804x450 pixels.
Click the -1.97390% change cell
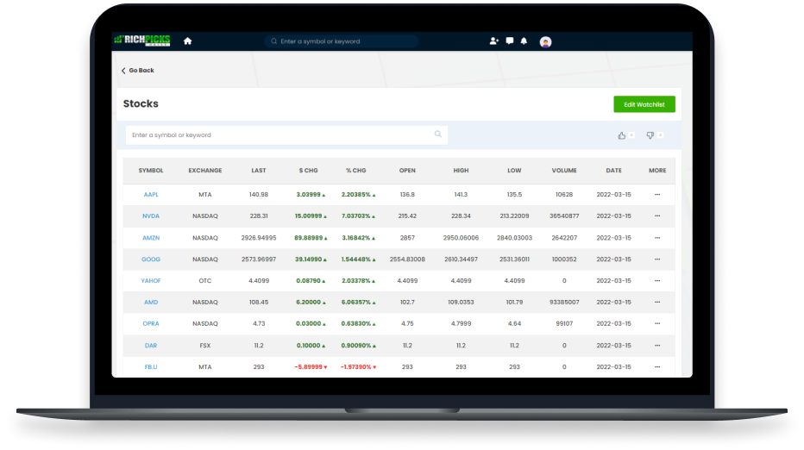coord(358,367)
